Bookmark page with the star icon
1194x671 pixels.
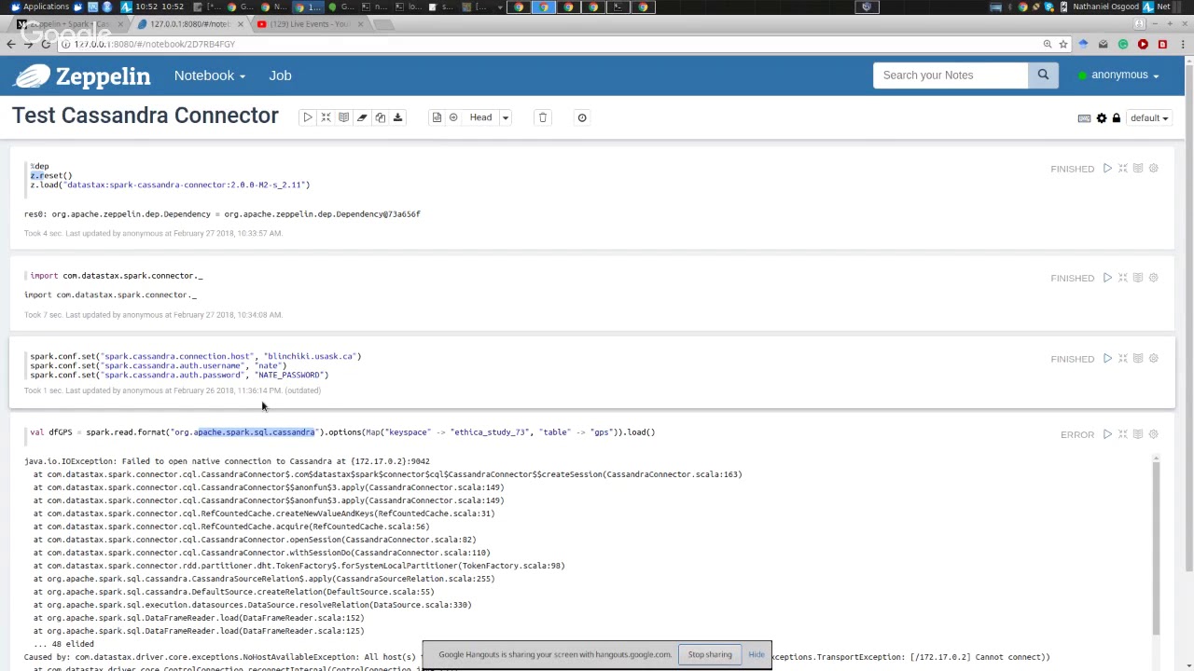[1062, 44]
